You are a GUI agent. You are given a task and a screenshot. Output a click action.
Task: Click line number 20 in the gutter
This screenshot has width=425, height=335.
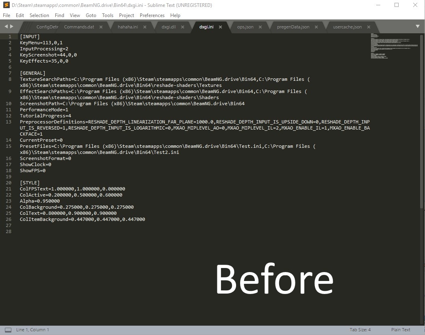click(x=9, y=183)
